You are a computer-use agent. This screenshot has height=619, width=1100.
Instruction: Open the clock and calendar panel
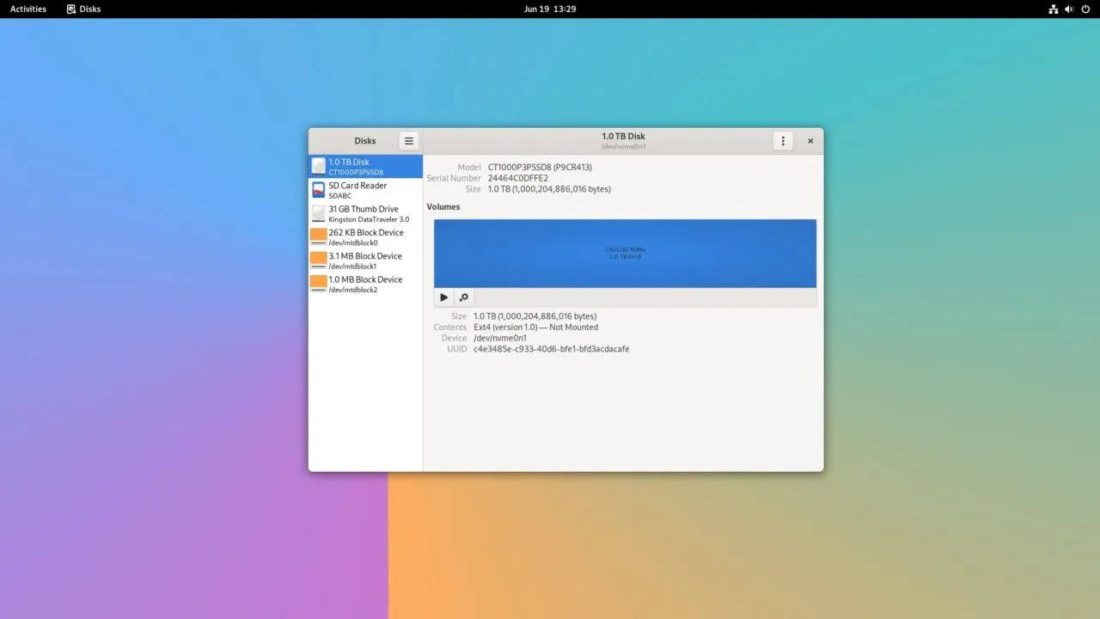coord(549,9)
